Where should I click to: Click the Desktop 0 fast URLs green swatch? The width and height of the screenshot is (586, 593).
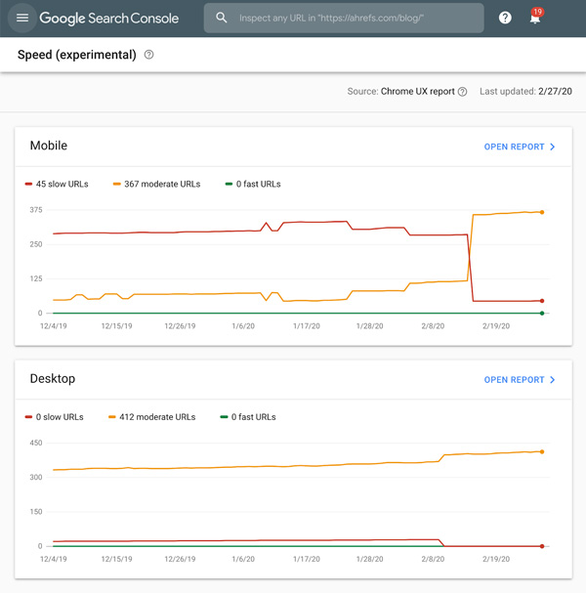click(x=224, y=417)
